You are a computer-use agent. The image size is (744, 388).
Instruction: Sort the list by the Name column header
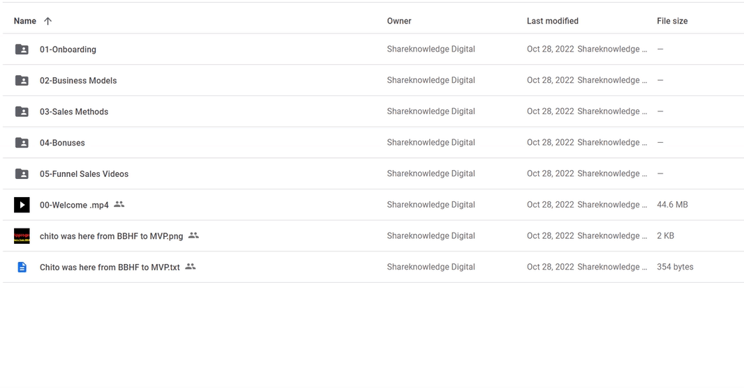24,21
